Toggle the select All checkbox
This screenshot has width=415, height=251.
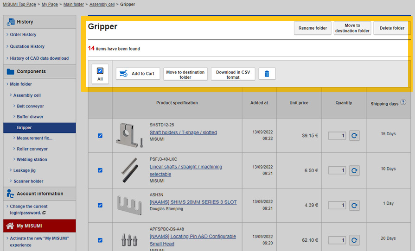pyautogui.click(x=100, y=71)
